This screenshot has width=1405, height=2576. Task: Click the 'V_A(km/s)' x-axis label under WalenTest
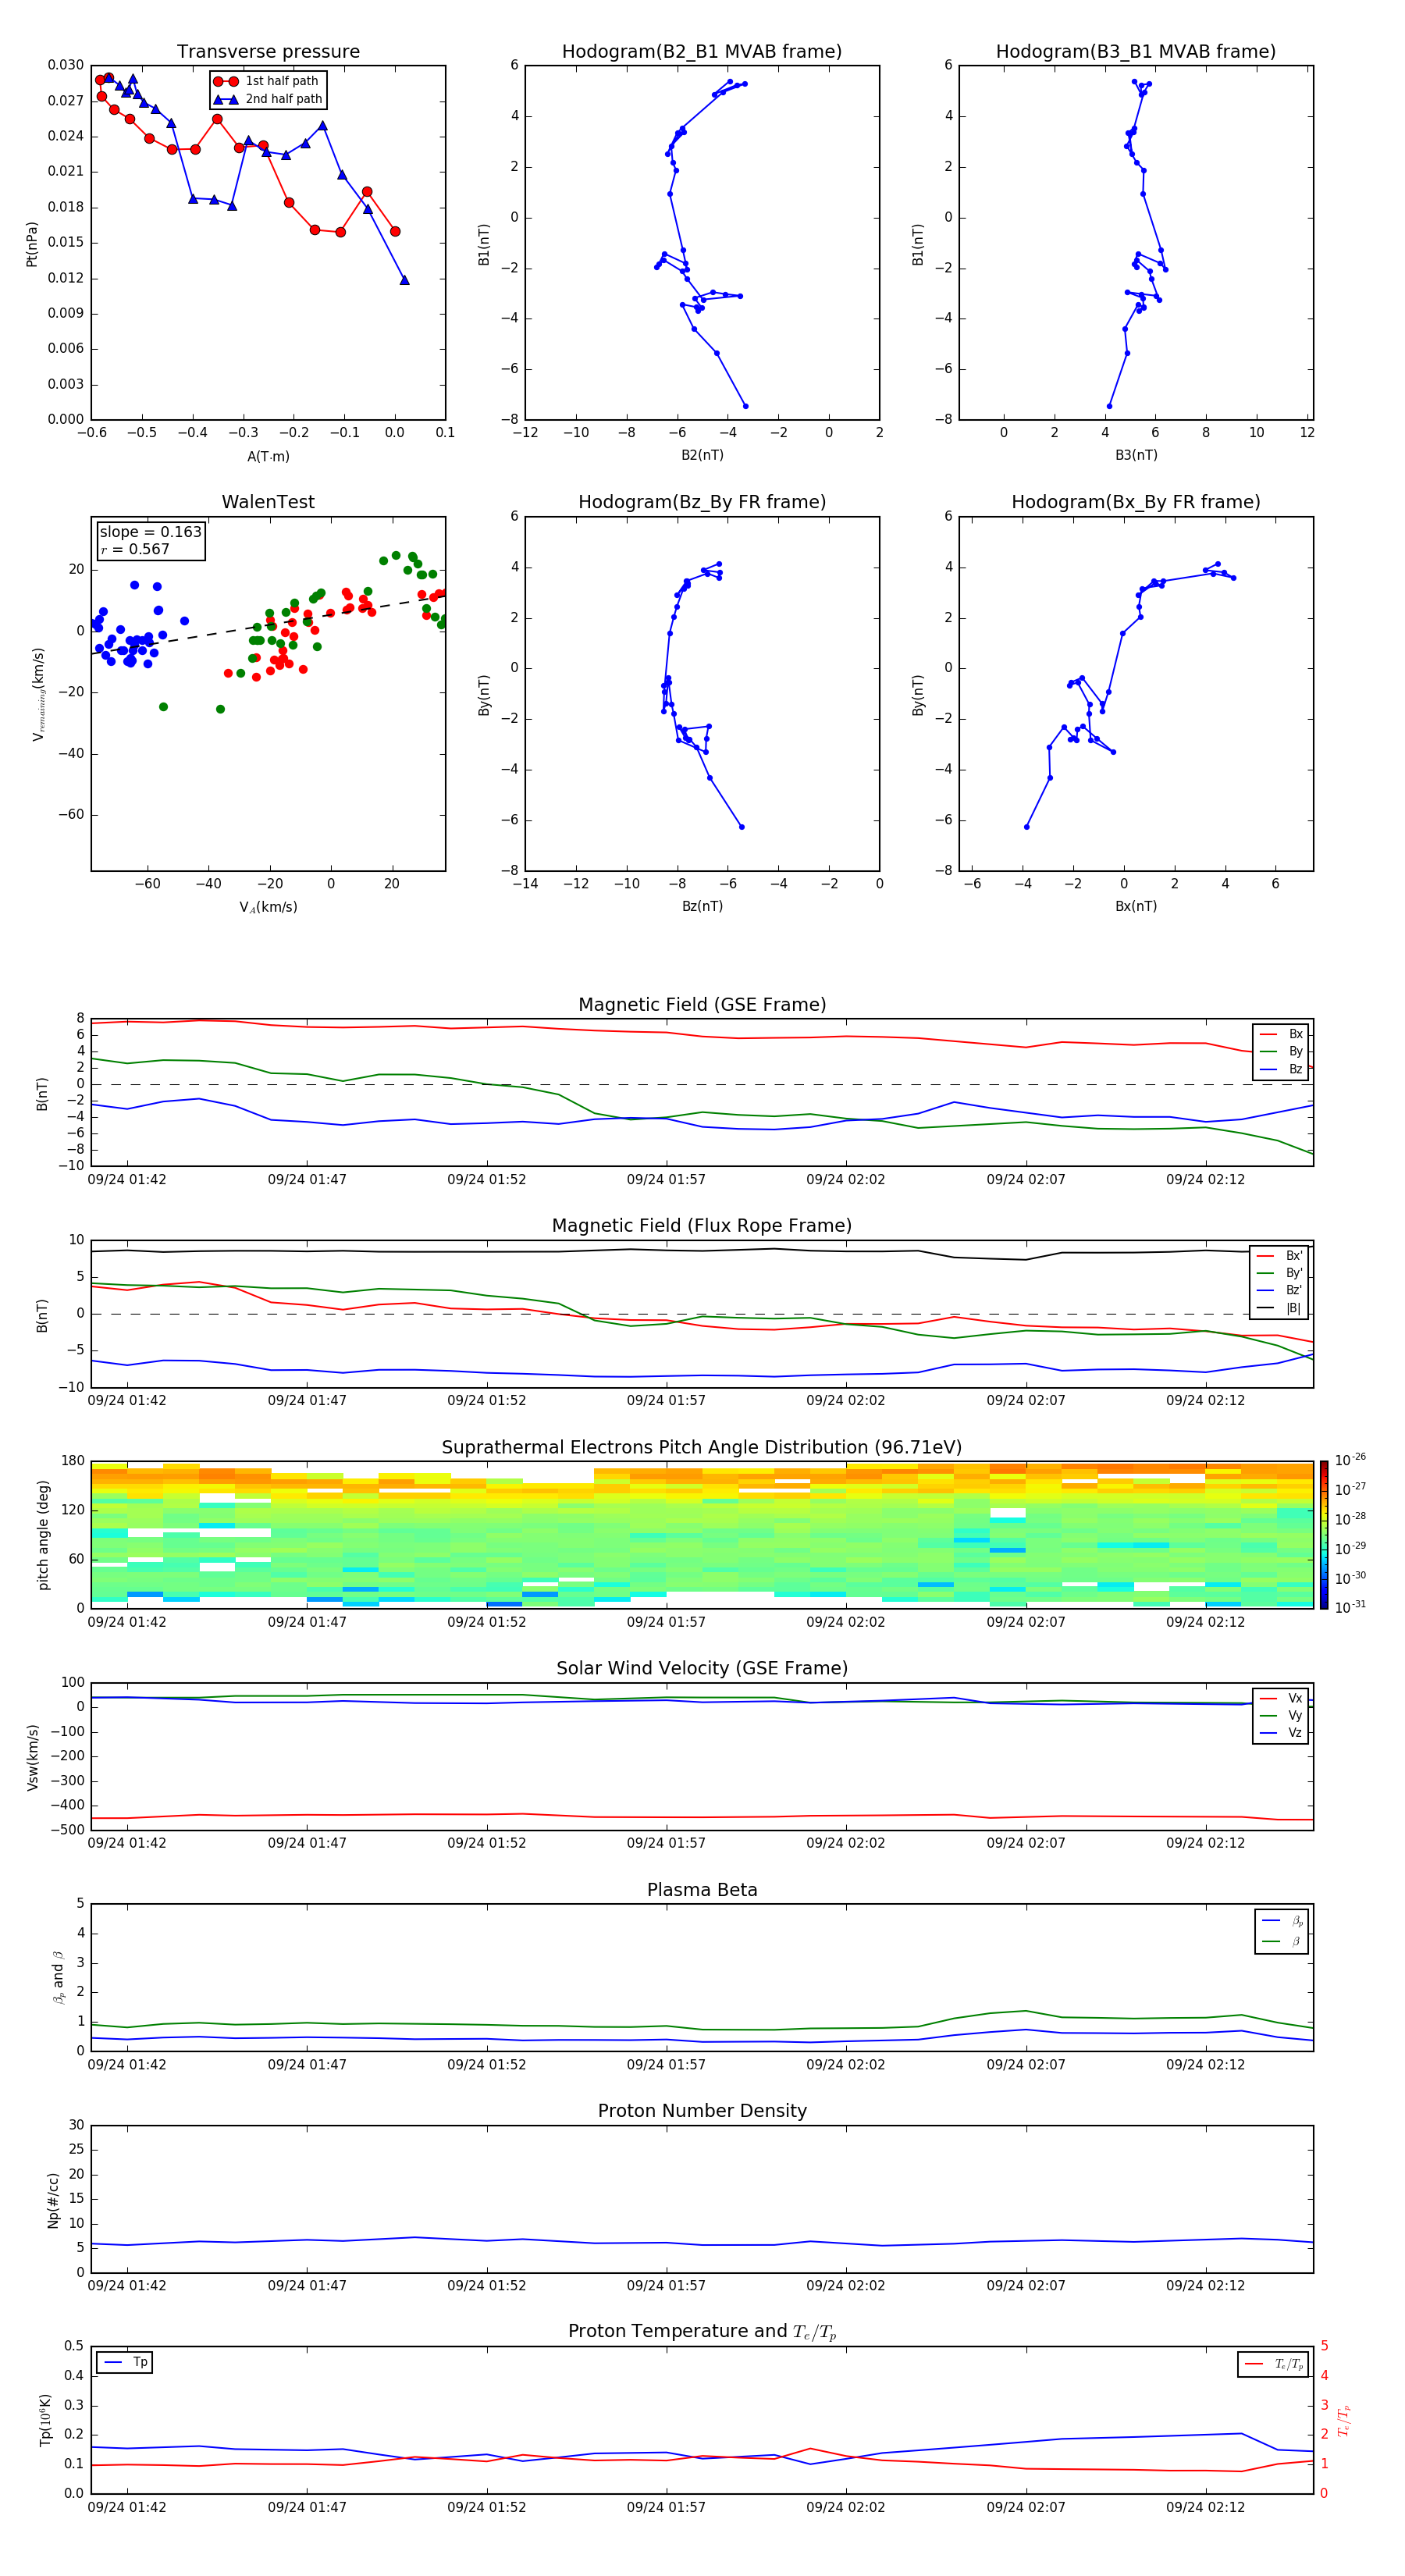[268, 907]
